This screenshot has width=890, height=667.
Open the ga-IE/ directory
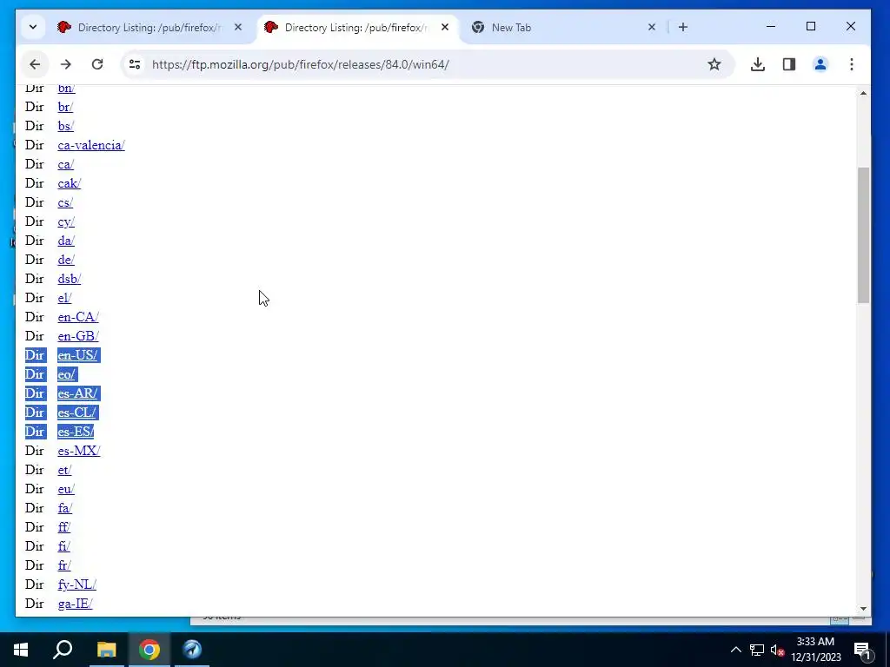coord(75,604)
